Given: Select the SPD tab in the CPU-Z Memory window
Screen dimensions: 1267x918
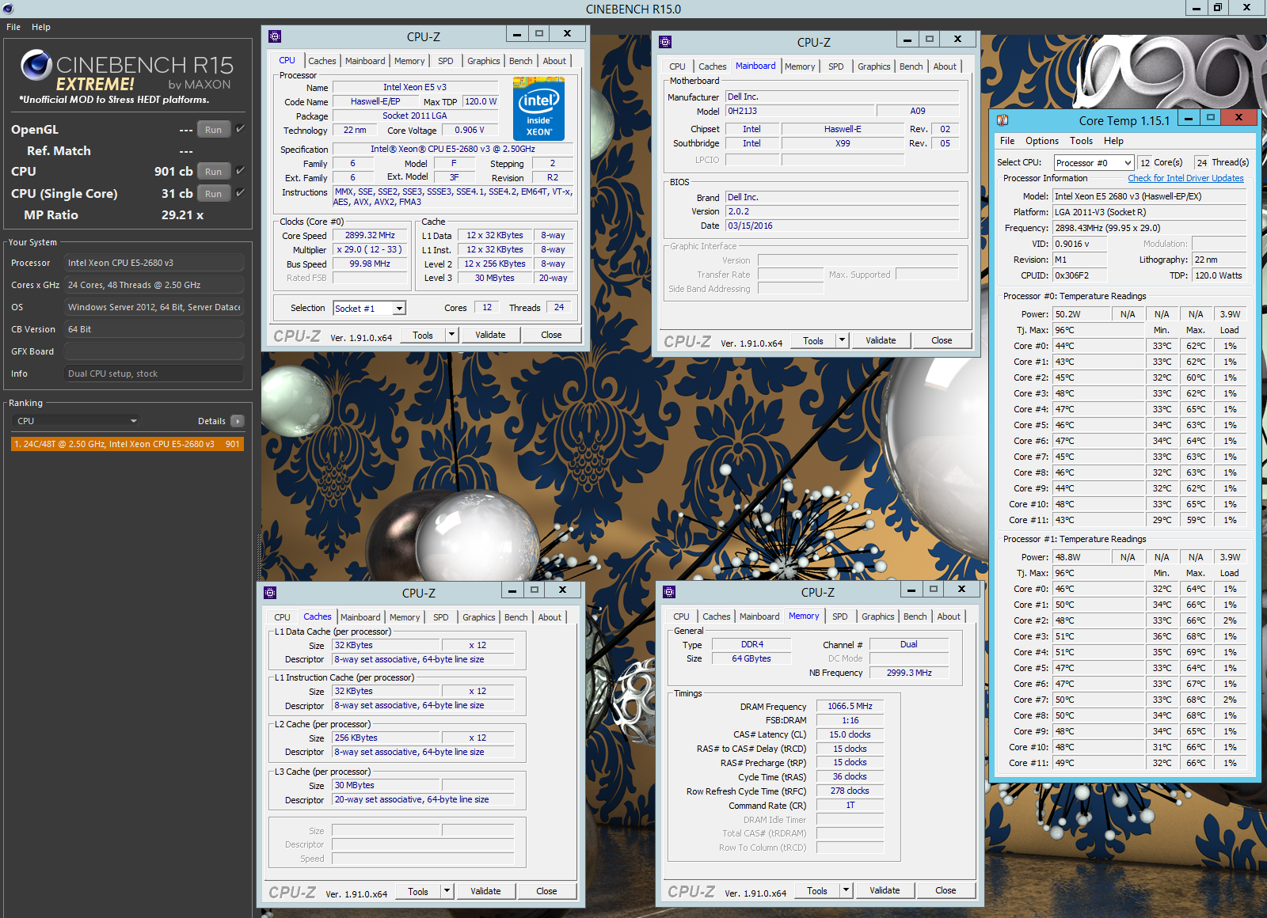Looking at the screenshot, I should click(840, 616).
